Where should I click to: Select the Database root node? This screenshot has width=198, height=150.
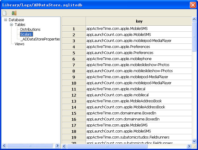(x=16, y=20)
